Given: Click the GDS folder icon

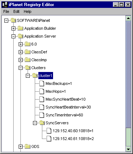Looking at the screenshot, I should tap(28, 146).
